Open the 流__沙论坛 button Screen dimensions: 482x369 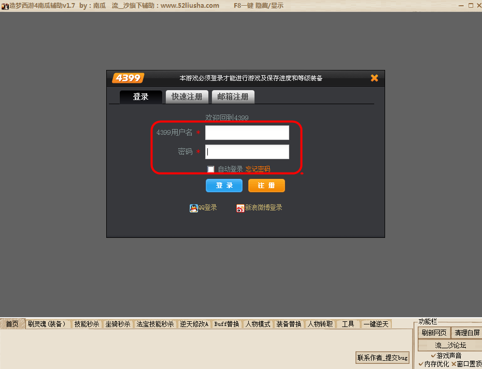(450, 345)
